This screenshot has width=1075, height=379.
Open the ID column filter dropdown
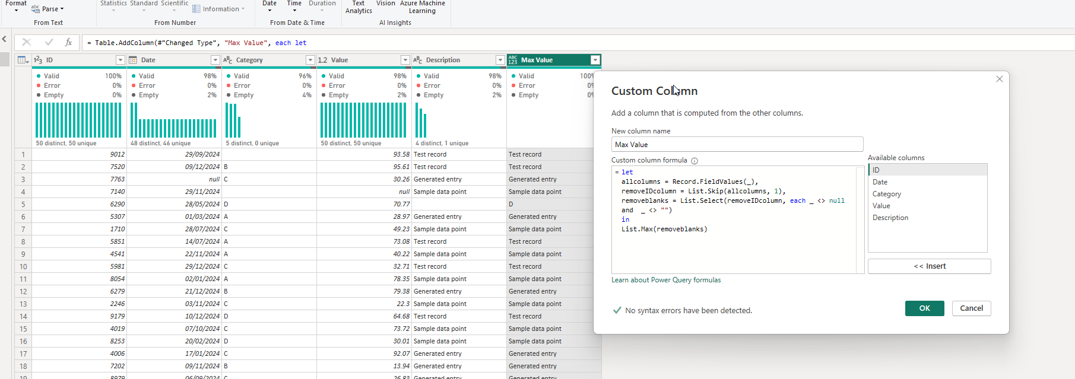tap(120, 60)
